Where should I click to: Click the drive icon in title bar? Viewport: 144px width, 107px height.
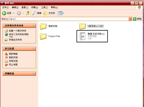pos(2,3)
